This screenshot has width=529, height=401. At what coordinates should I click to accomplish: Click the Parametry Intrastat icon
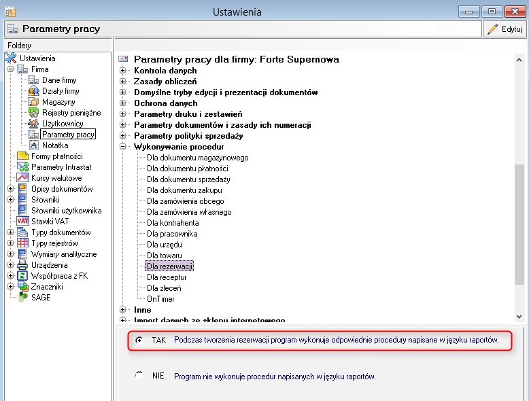coord(22,167)
